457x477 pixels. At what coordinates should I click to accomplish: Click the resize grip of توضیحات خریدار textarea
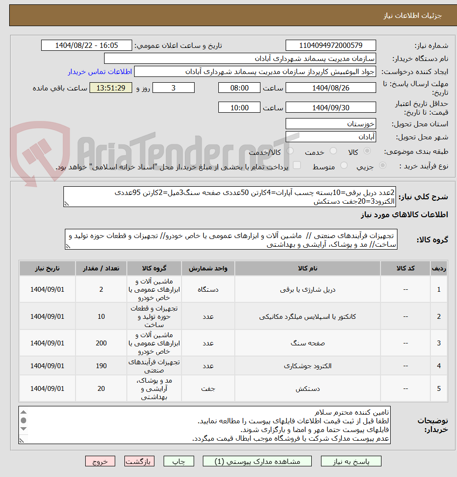[21, 440]
